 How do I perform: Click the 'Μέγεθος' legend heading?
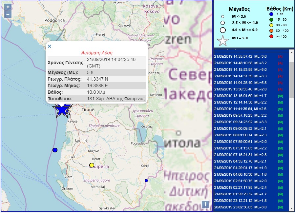[239, 9]
